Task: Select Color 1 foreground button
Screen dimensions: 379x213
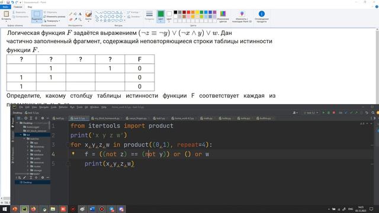Action: click(x=160, y=16)
